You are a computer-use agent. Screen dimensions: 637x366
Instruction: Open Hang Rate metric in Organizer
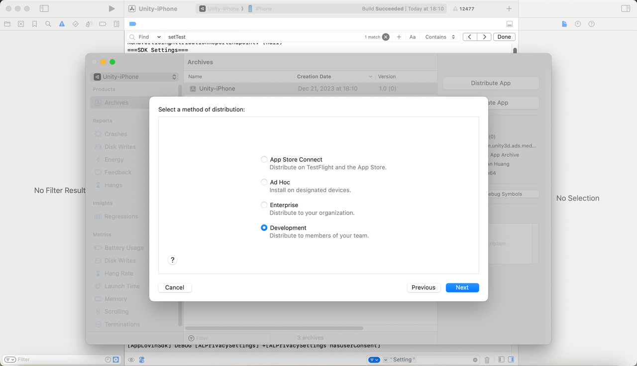coord(118,273)
